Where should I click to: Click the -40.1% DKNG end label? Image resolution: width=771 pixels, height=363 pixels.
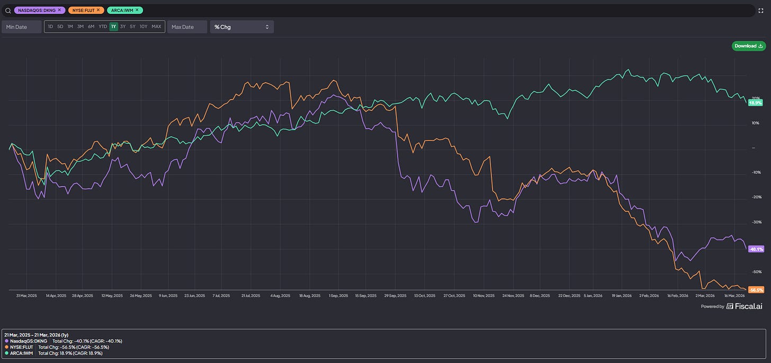coord(756,249)
